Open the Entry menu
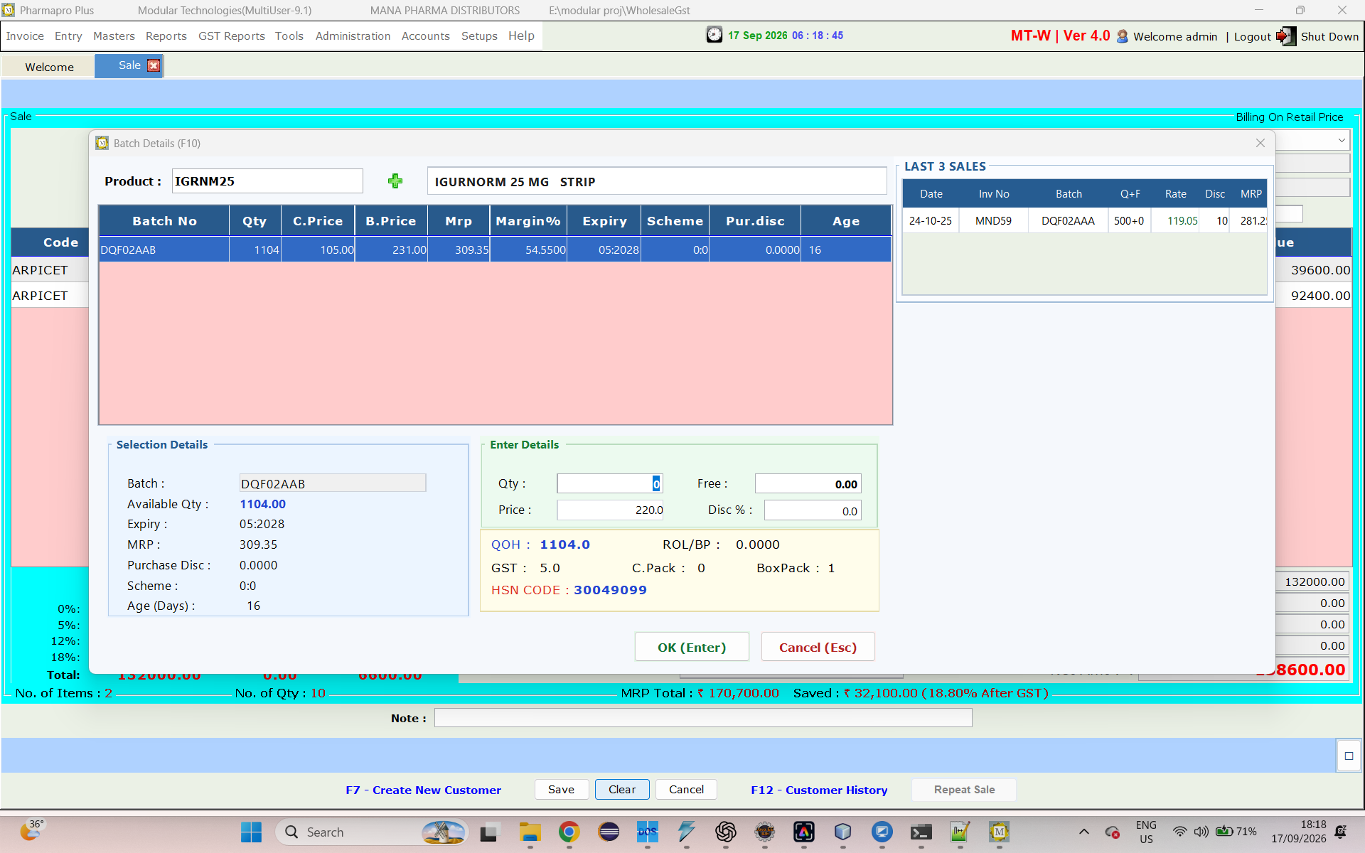The width and height of the screenshot is (1365, 853). [x=68, y=36]
